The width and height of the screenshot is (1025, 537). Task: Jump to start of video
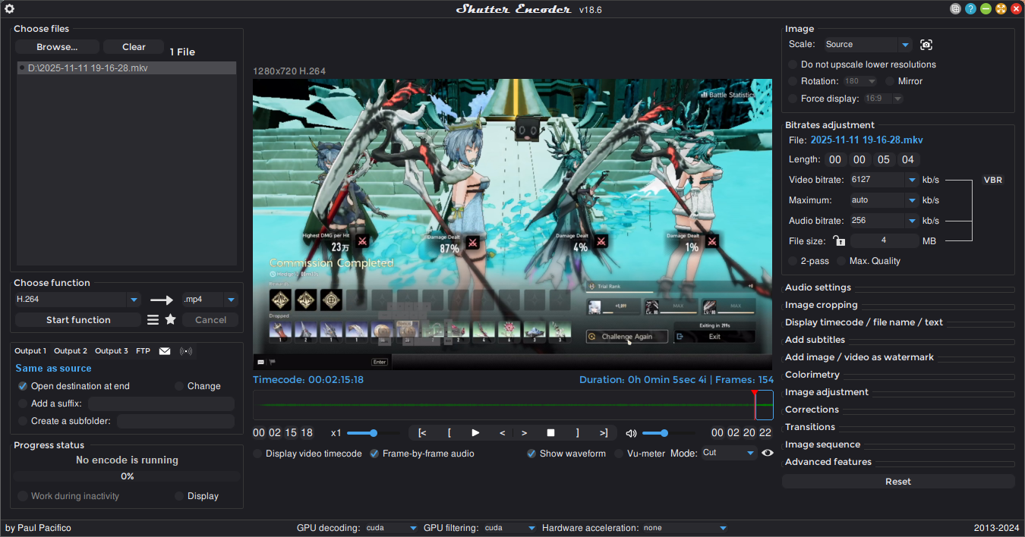pos(422,433)
